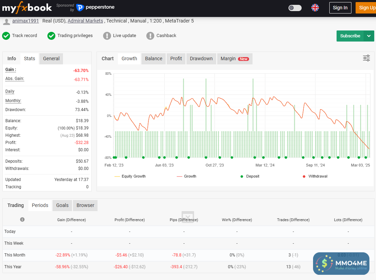This screenshot has width=376, height=280.
Task: Click the Pepperstone sponsor logo
Action: click(x=95, y=7)
